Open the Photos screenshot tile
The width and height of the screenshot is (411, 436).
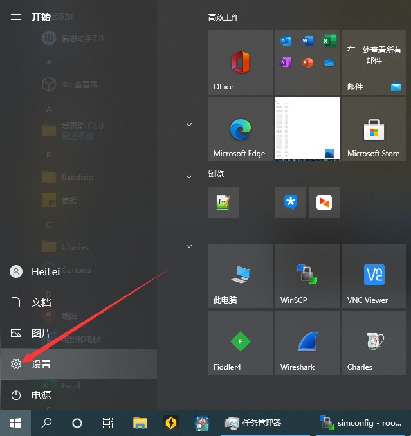(x=307, y=129)
